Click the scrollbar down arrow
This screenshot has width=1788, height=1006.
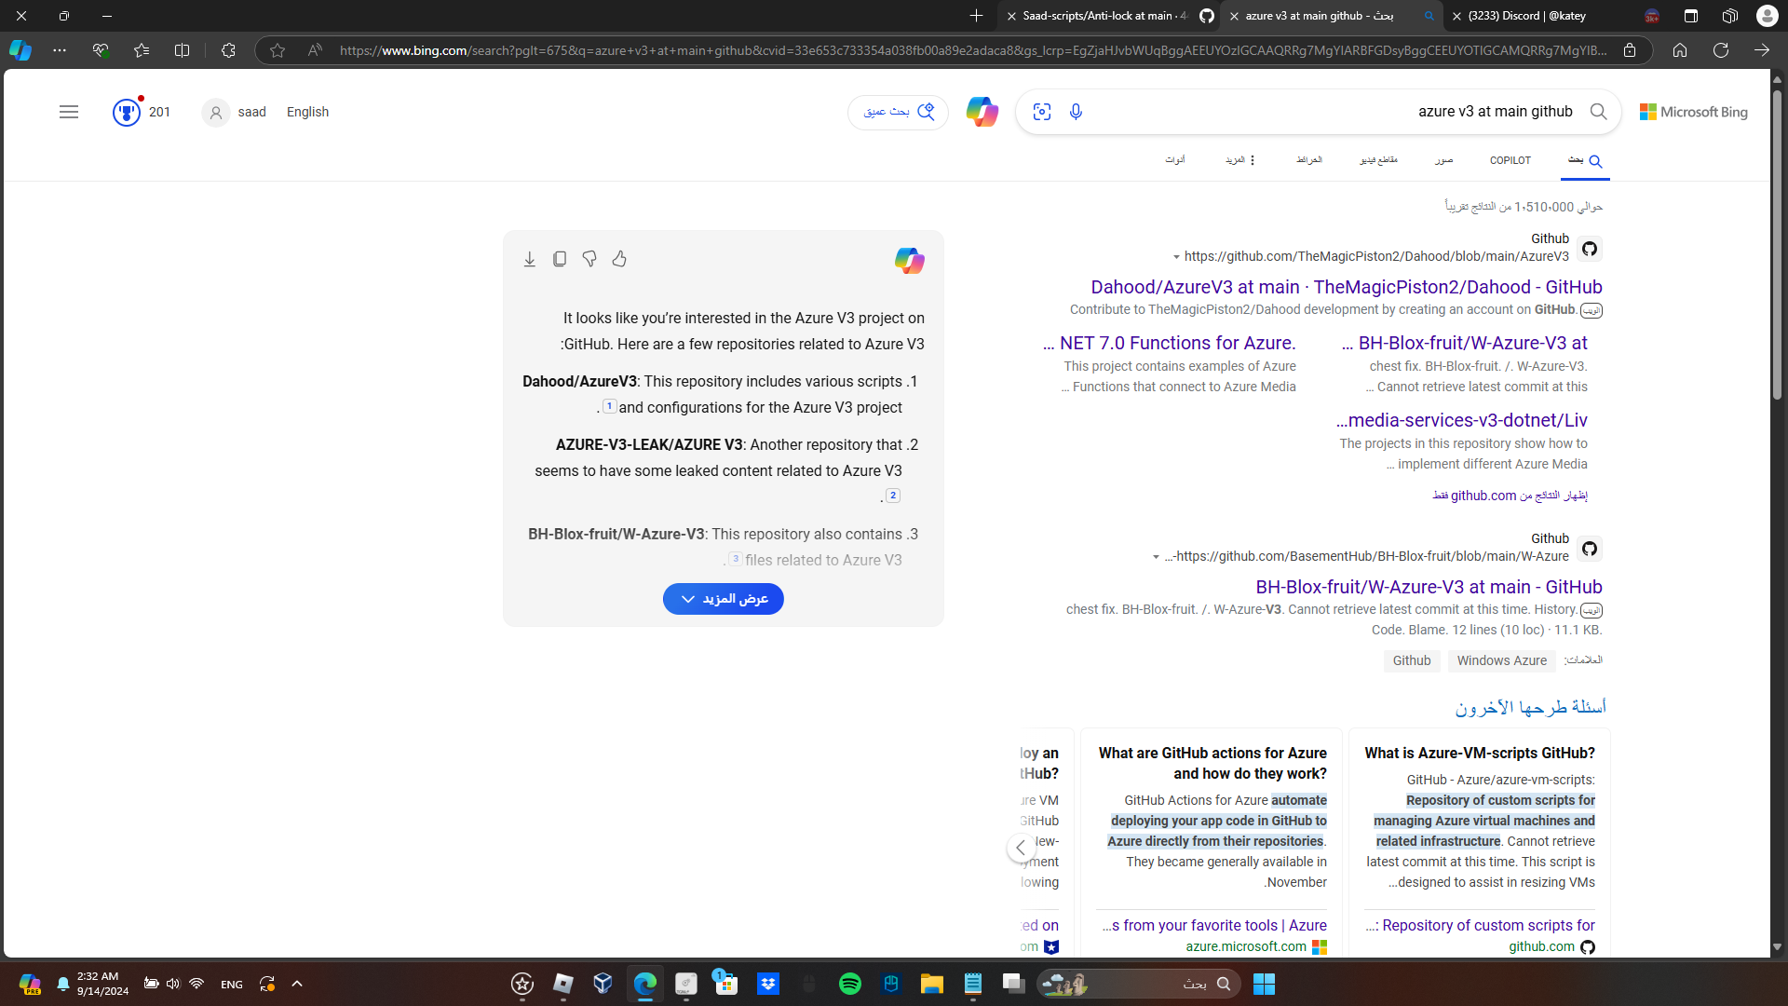1777,947
